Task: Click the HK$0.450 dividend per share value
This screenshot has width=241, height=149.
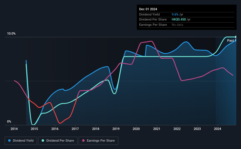Action: pyautogui.click(x=179, y=20)
